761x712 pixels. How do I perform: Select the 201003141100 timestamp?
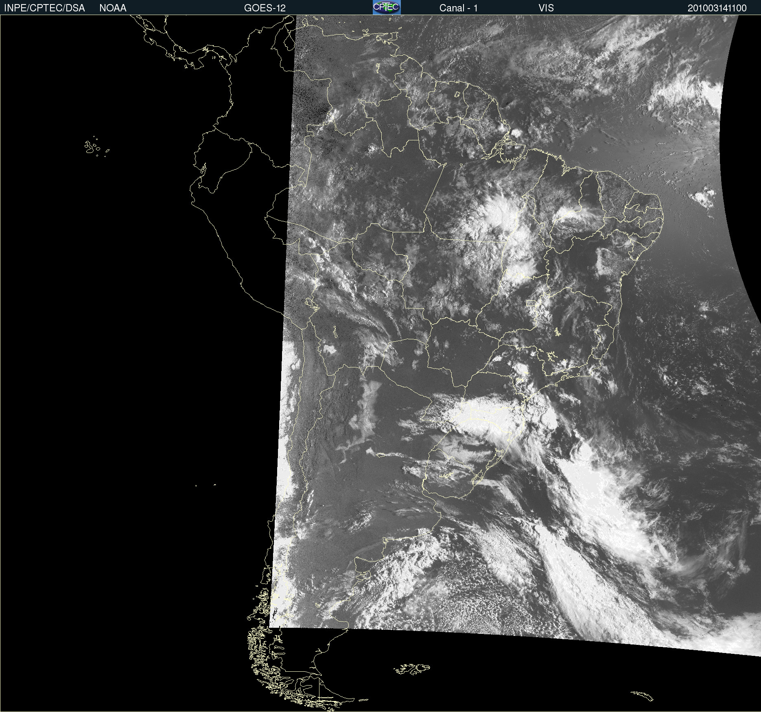tap(717, 8)
